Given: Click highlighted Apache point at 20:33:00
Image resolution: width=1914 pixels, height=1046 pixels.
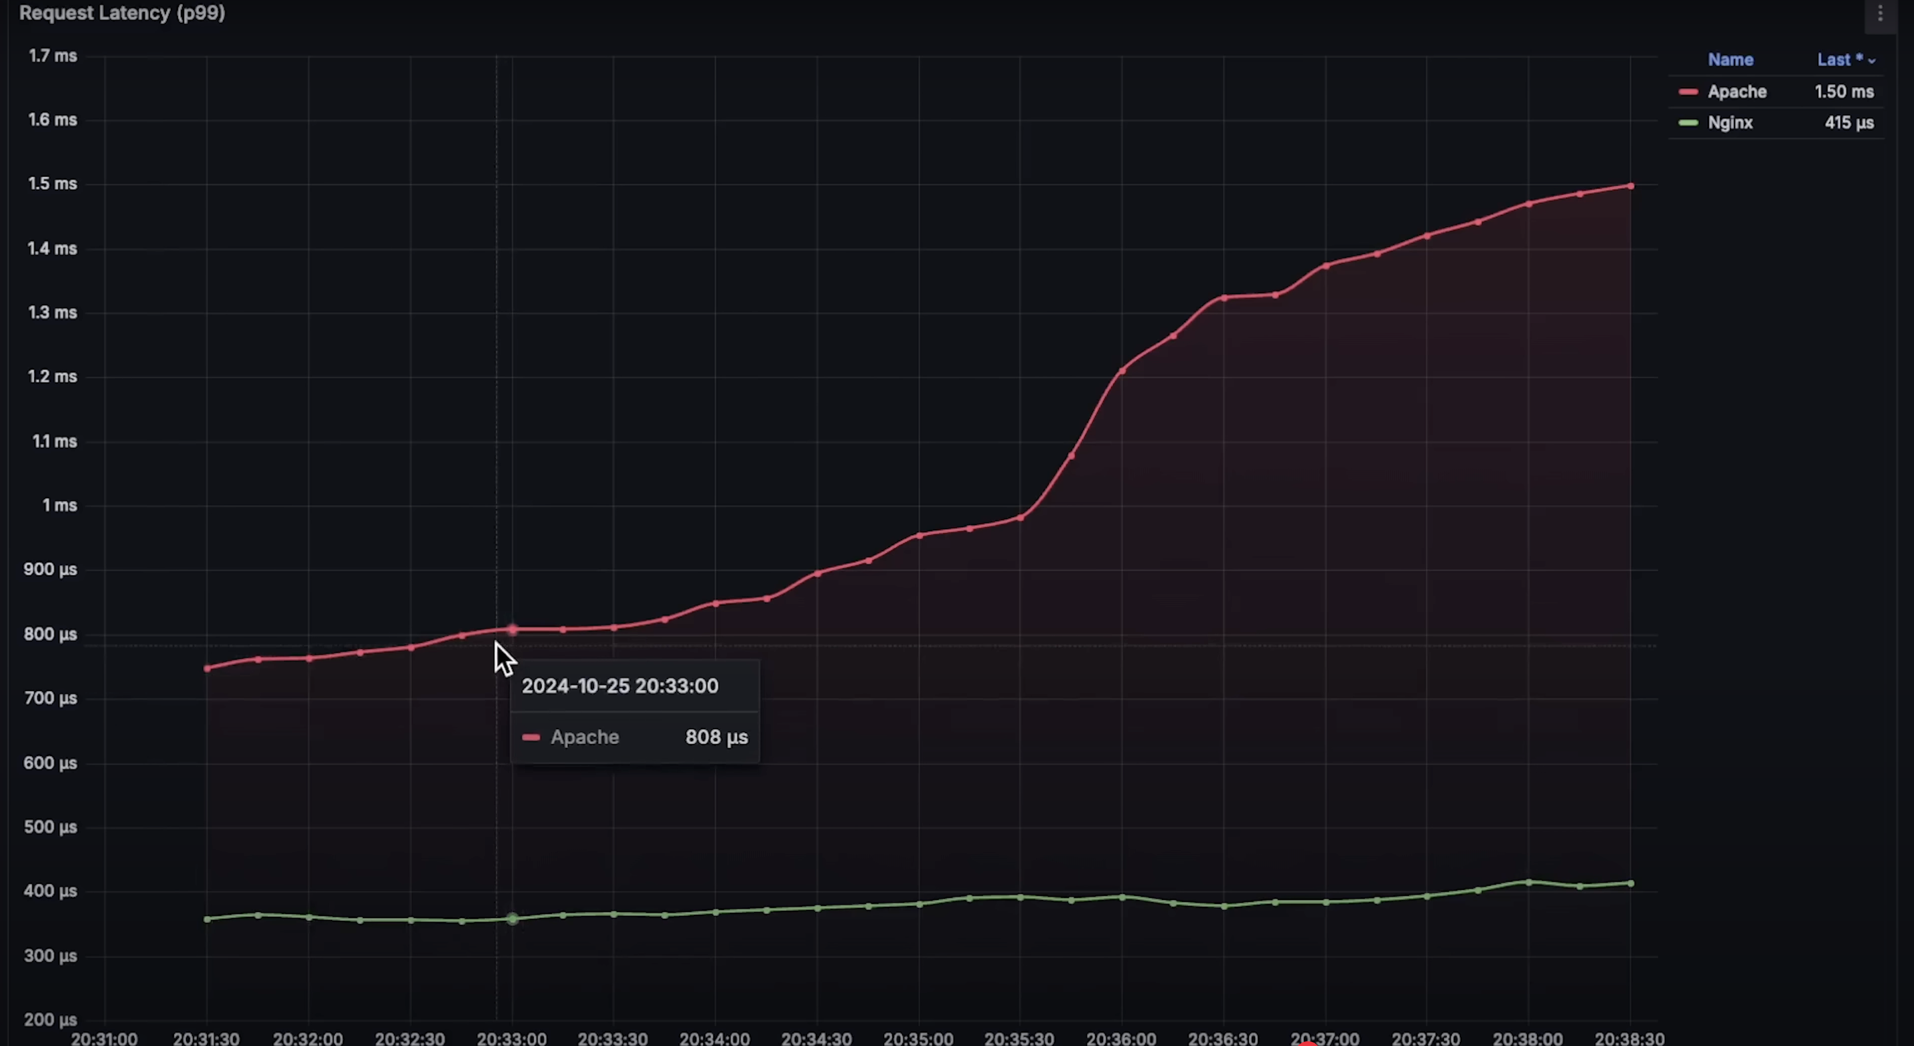Looking at the screenshot, I should (512, 630).
